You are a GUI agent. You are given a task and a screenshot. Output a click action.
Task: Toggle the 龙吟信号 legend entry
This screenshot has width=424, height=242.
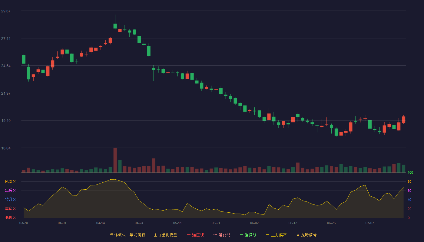pos(306,235)
